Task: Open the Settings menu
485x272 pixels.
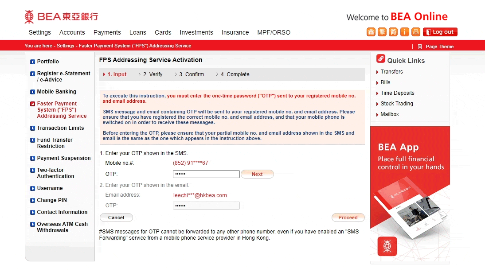Action: (39, 32)
